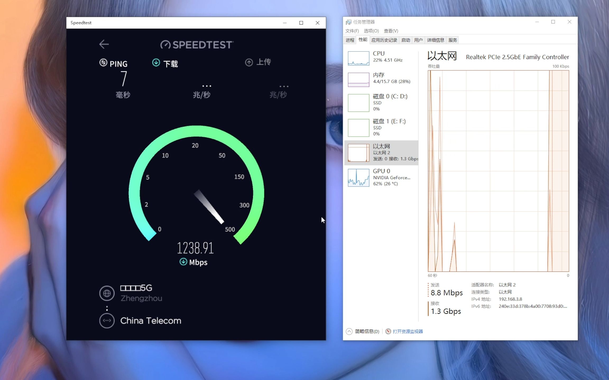Maximize the Task Manager window
Image resolution: width=609 pixels, height=380 pixels.
(553, 22)
